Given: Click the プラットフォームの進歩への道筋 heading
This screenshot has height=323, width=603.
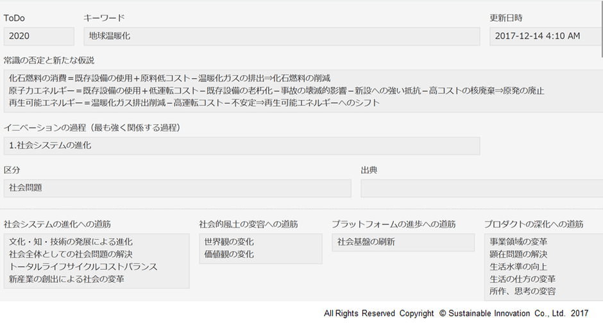Looking at the screenshot, I should click(x=394, y=224).
